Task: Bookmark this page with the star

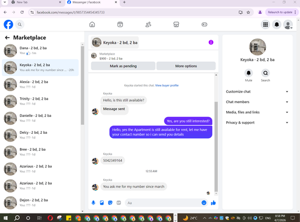Action: [248, 13]
